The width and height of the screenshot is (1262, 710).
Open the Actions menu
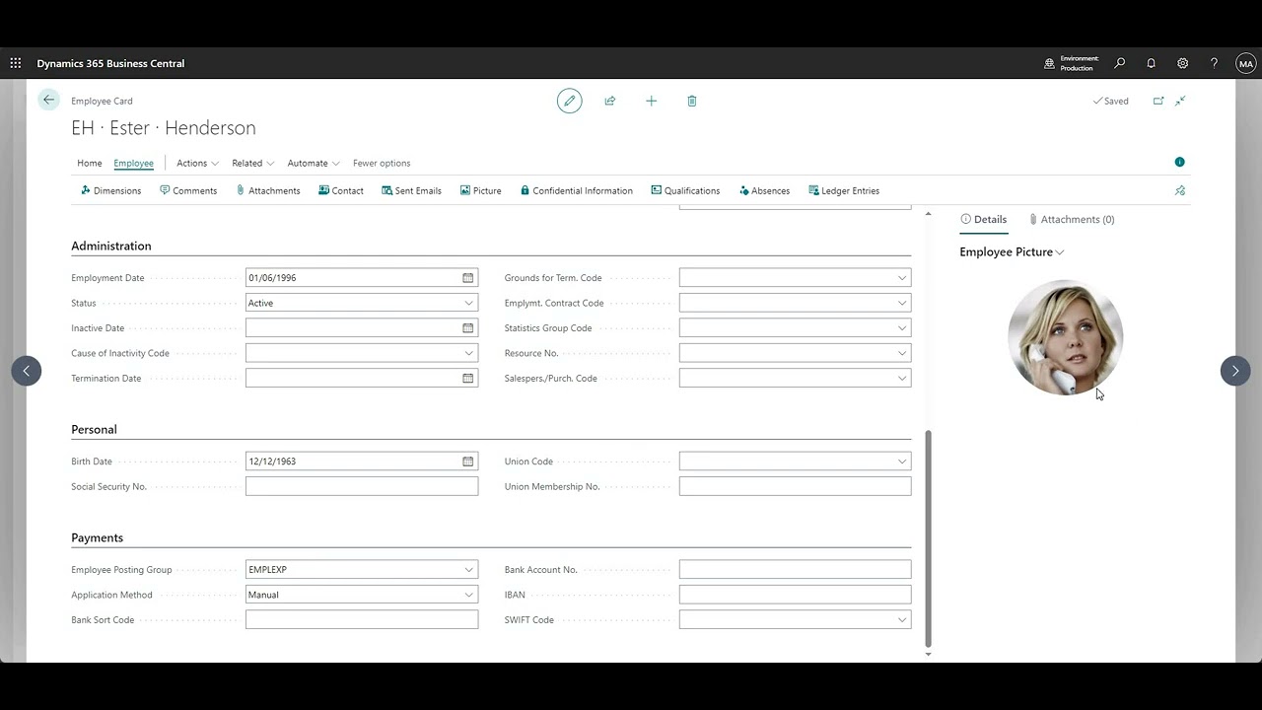197,163
